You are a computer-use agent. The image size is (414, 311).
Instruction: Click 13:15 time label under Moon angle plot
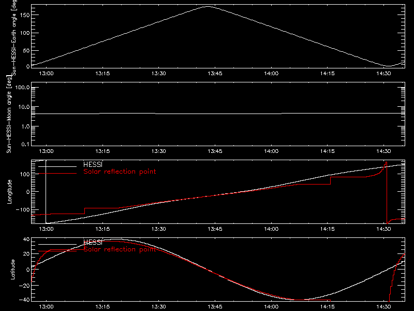pos(102,151)
